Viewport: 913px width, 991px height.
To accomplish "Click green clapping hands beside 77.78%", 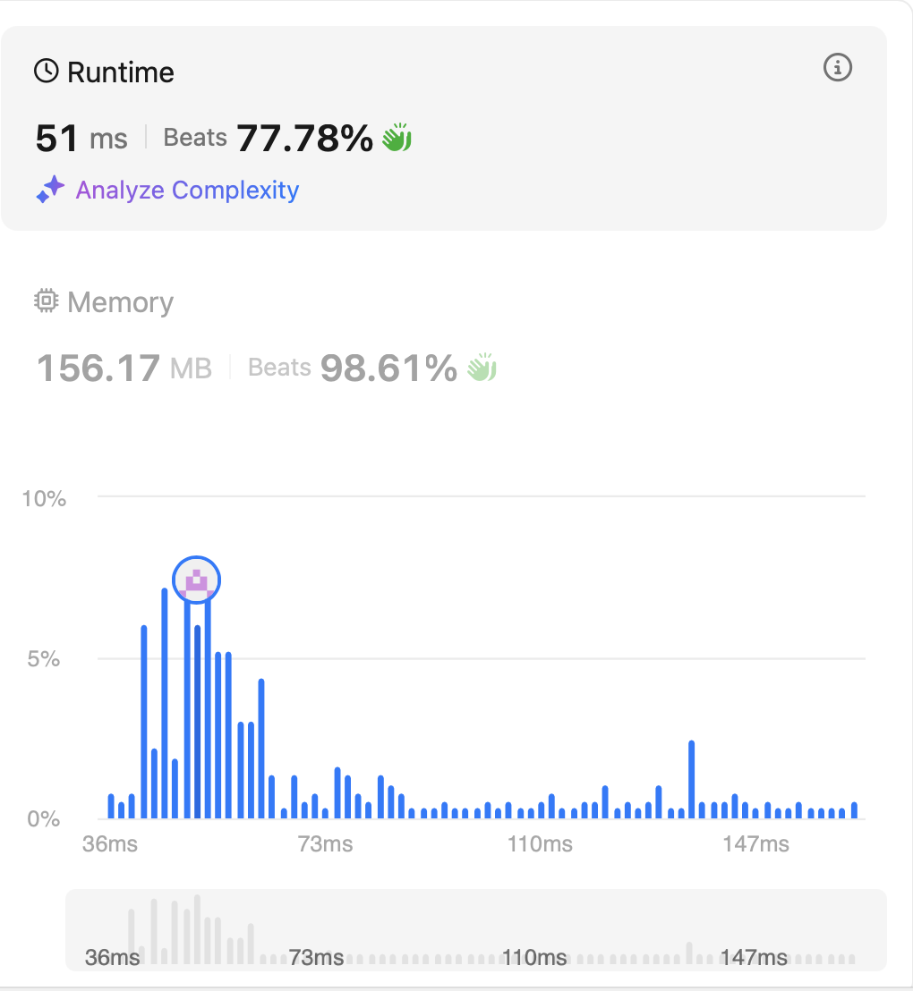I will pos(397,139).
